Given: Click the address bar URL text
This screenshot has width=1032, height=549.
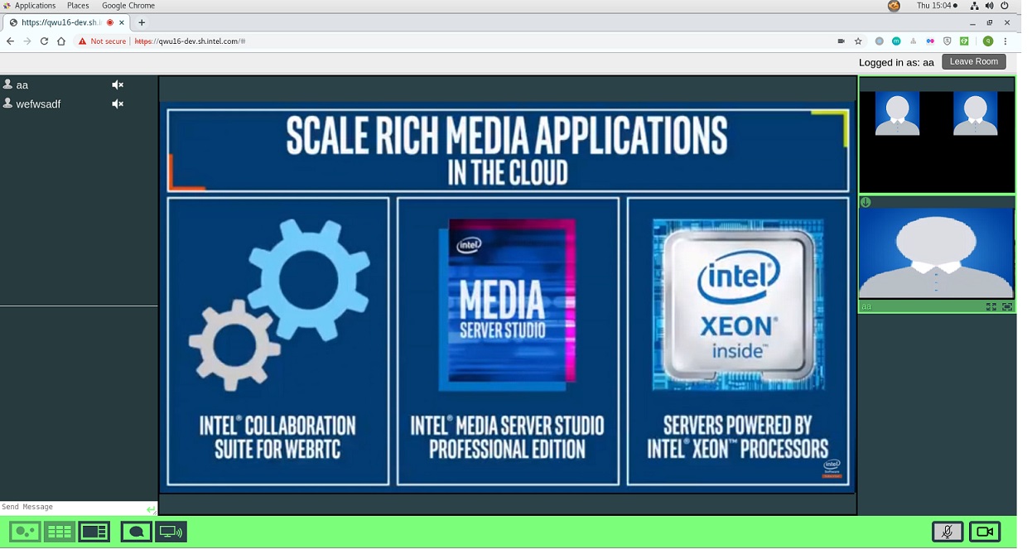Looking at the screenshot, I should [190, 41].
